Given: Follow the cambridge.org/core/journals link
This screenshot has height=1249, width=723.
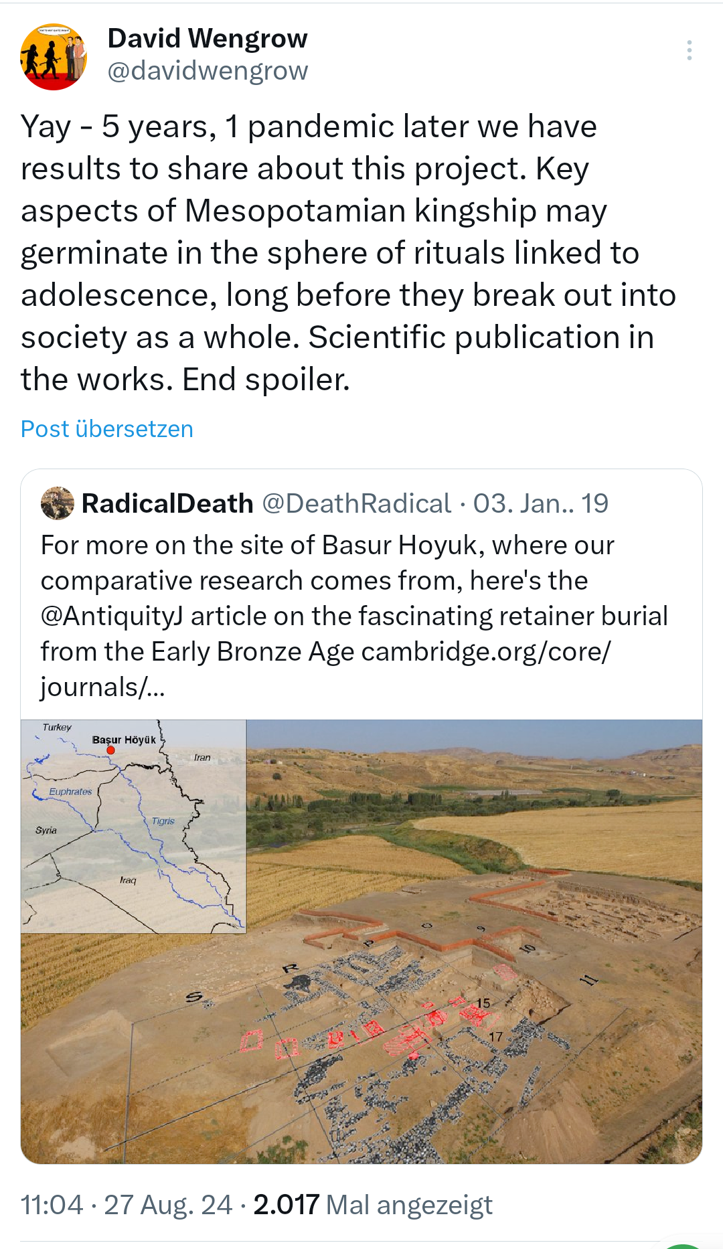Looking at the screenshot, I should click(x=485, y=652).
